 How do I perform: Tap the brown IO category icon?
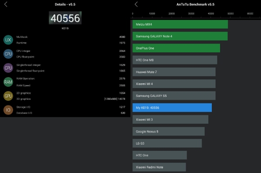pyautogui.click(x=8, y=110)
